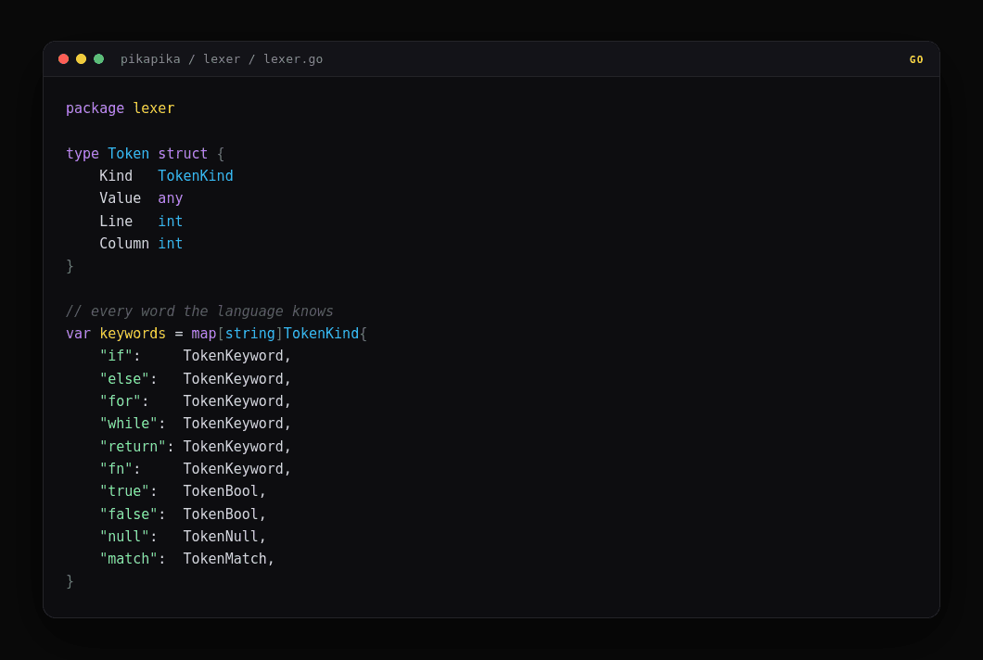Click the "TokenMatch" value
The image size is (983, 660).
point(225,558)
